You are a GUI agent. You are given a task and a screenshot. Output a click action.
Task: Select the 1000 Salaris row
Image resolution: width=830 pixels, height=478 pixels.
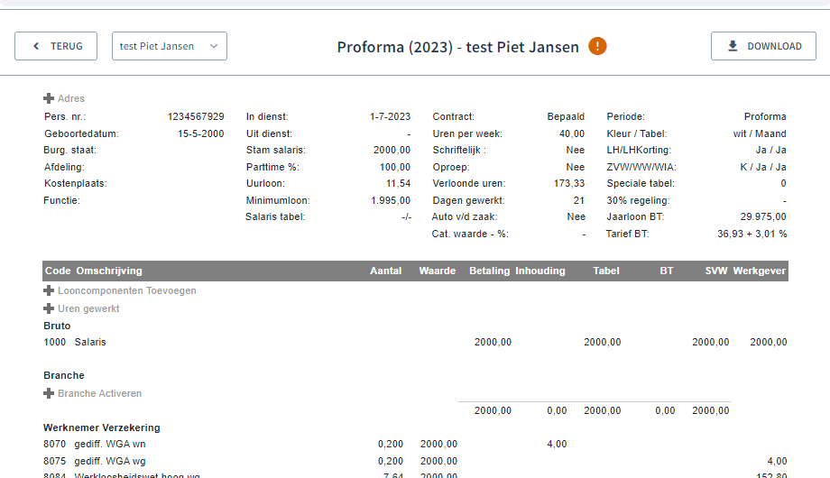tap(90, 342)
